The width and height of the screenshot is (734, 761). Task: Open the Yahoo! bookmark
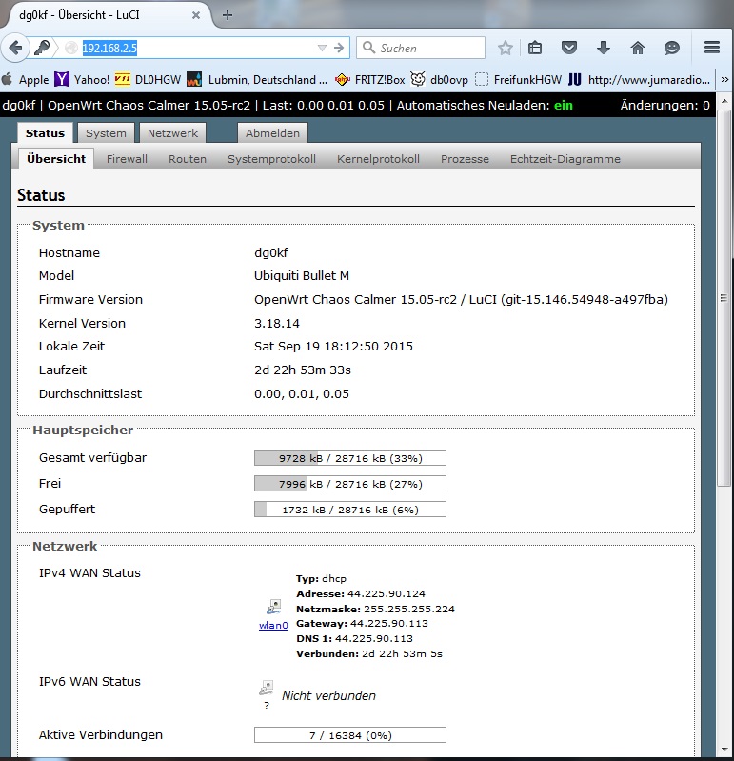coord(82,79)
